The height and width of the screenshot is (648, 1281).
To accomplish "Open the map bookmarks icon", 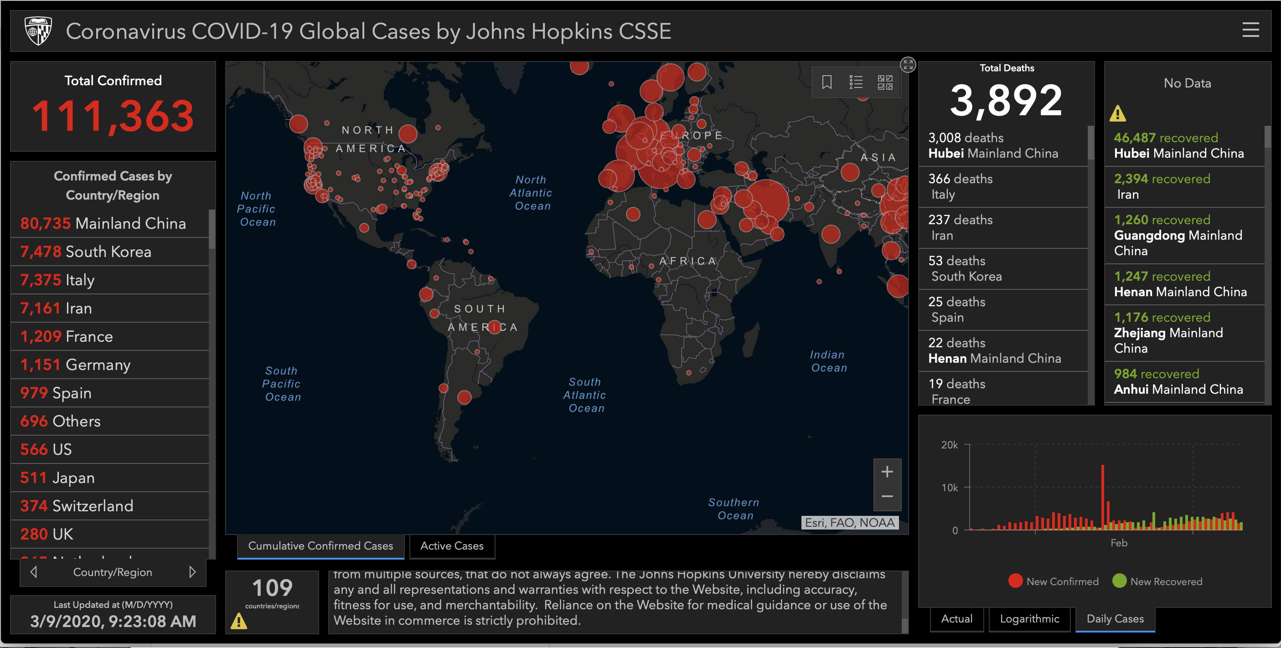I will click(x=826, y=82).
